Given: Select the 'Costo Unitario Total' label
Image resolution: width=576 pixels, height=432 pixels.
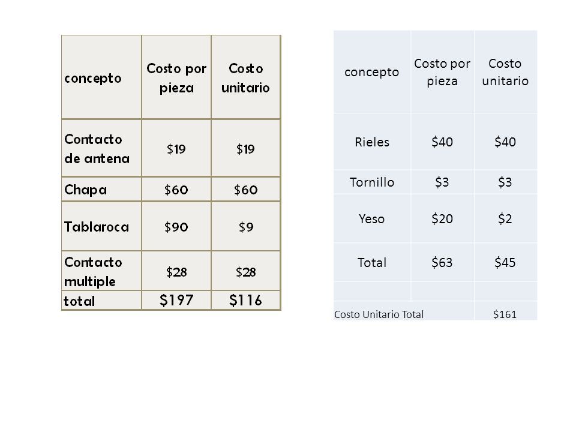Looking at the screenshot, I should (379, 314).
